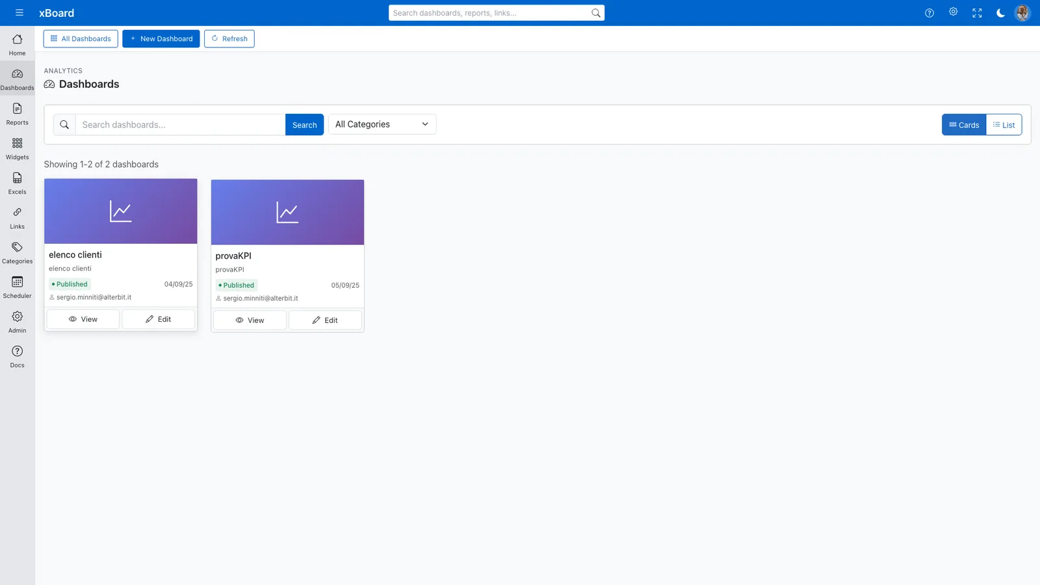Go to Reports in the sidebar
The height and width of the screenshot is (585, 1040).
pos(18,114)
